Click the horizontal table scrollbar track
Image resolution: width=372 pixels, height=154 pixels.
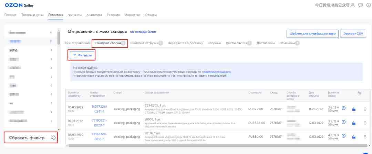tap(218, 145)
